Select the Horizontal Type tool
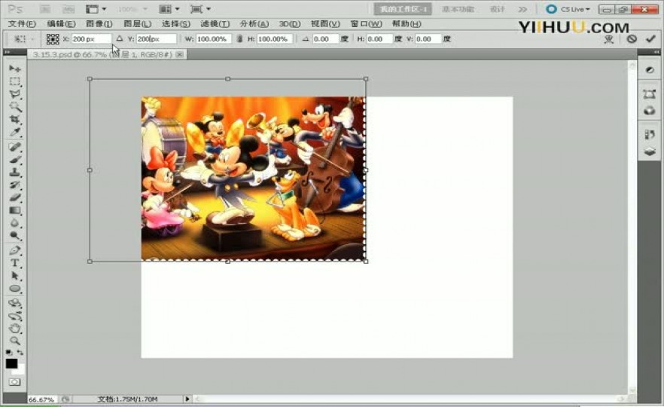 [15, 263]
